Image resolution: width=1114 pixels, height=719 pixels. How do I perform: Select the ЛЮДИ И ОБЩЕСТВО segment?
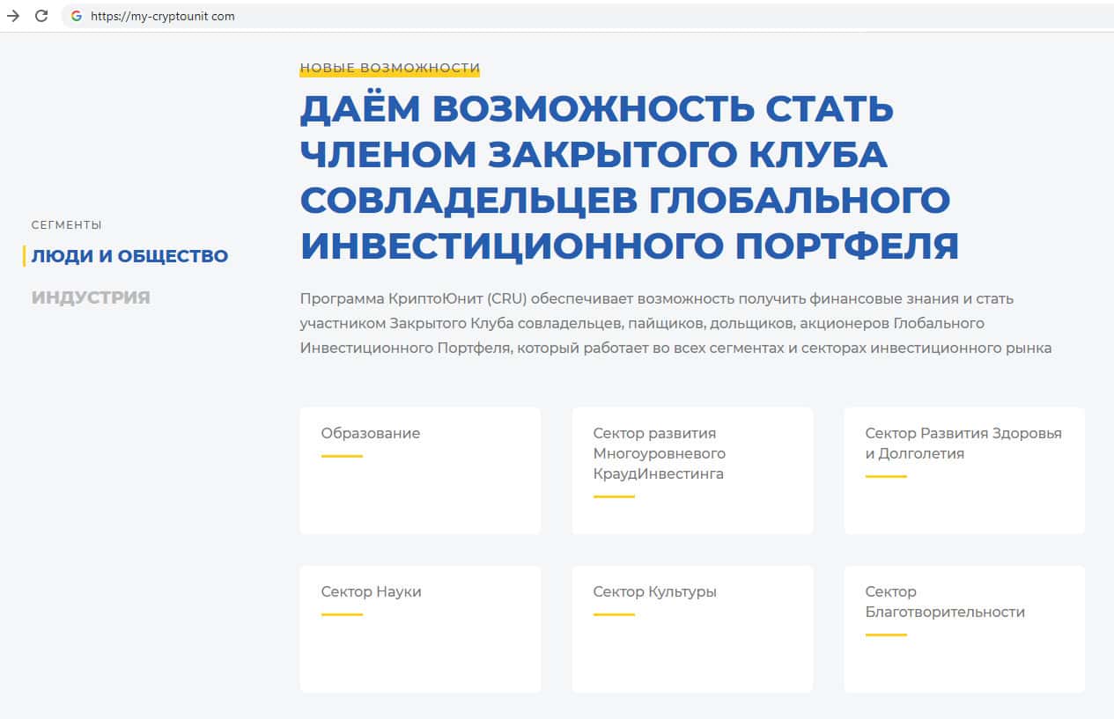(x=129, y=256)
